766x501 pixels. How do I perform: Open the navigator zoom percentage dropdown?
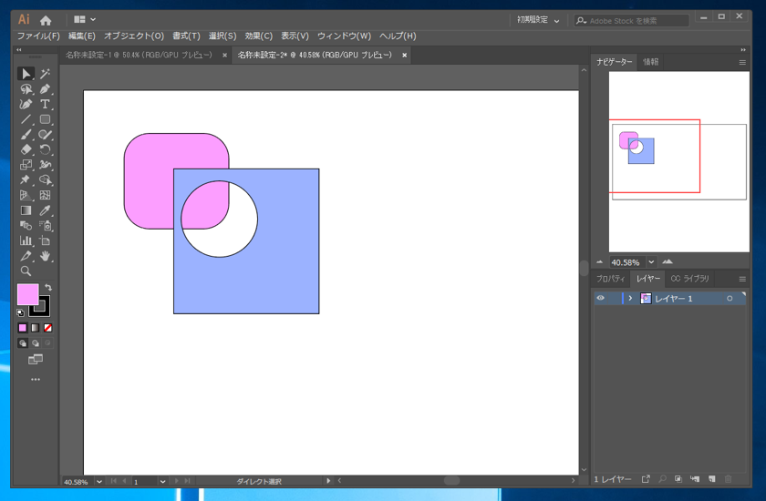coord(653,262)
